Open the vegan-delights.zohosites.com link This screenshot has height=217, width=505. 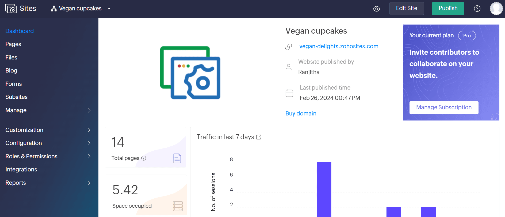339,46
